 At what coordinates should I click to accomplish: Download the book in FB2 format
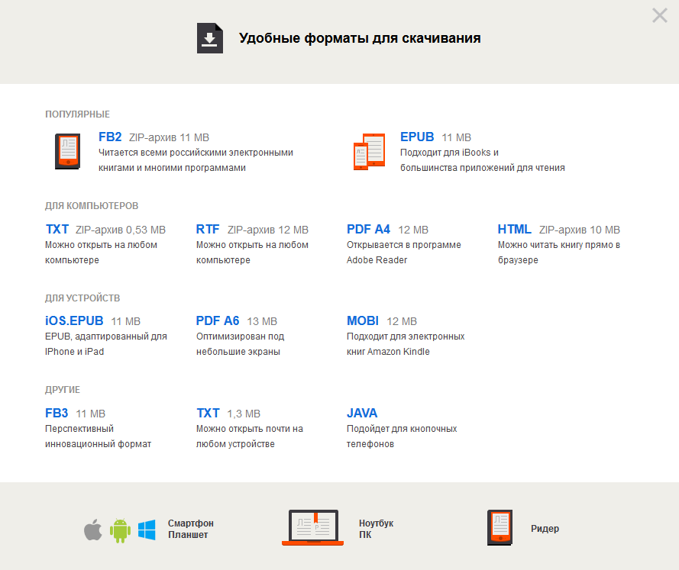(110, 137)
